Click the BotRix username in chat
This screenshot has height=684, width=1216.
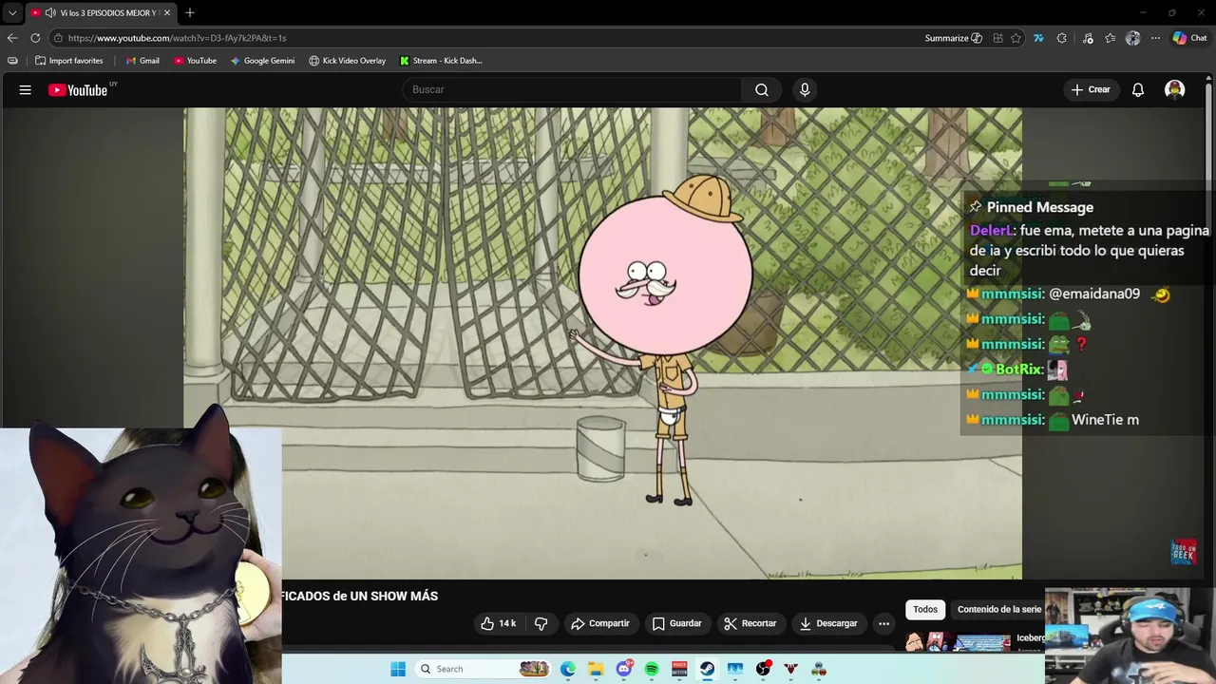click(1018, 370)
